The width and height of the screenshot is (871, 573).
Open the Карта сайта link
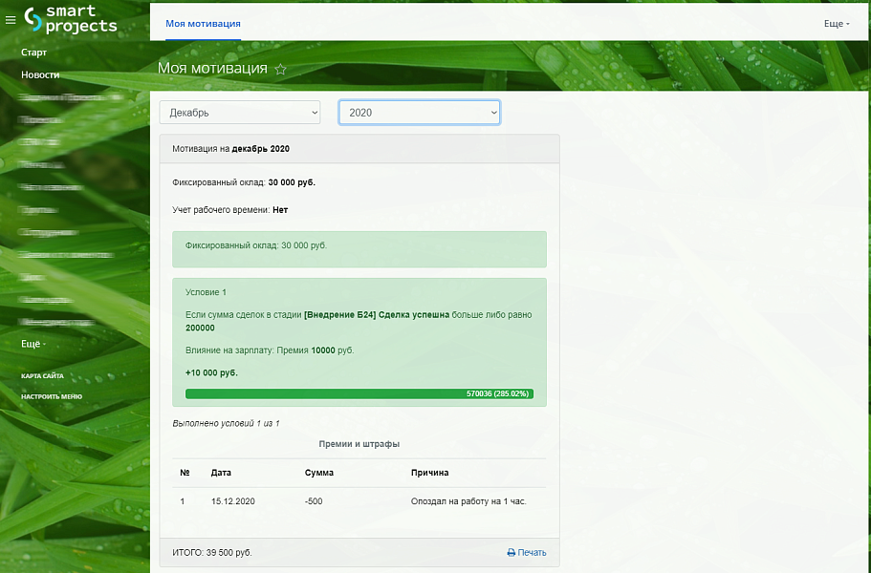click(43, 376)
